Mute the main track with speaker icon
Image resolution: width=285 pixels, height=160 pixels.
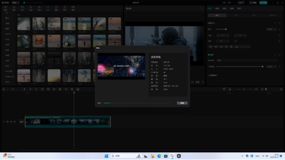pos(15,121)
